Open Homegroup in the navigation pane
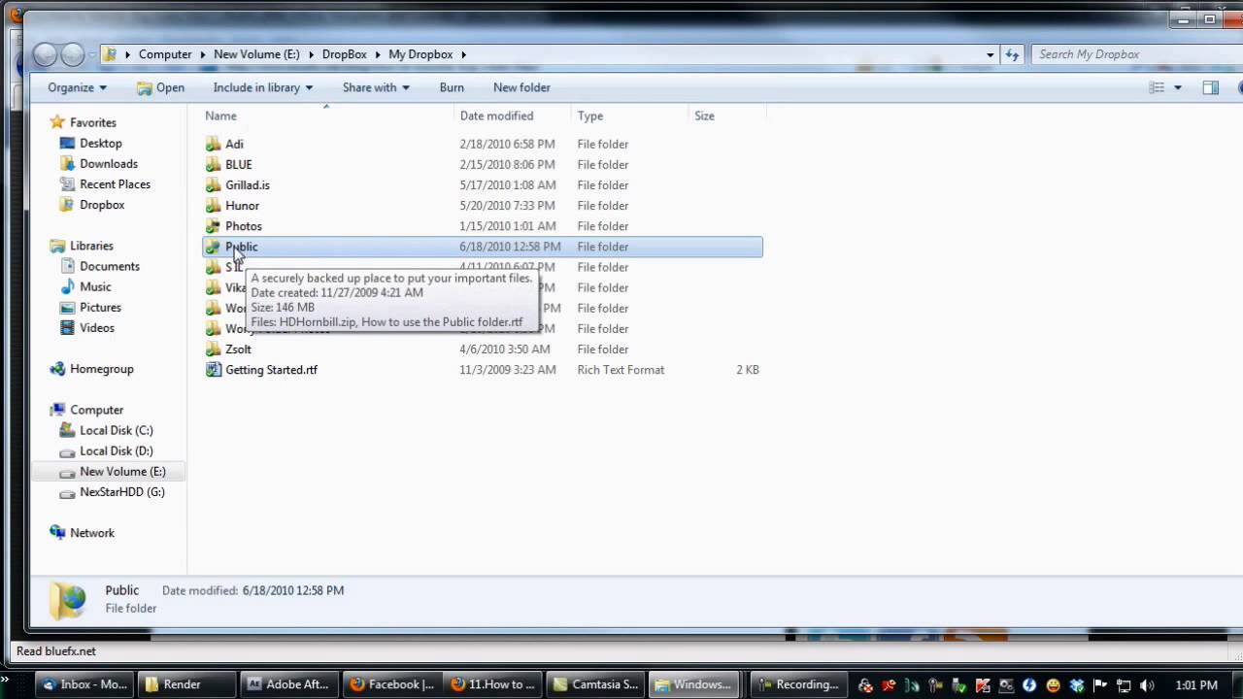 [101, 369]
